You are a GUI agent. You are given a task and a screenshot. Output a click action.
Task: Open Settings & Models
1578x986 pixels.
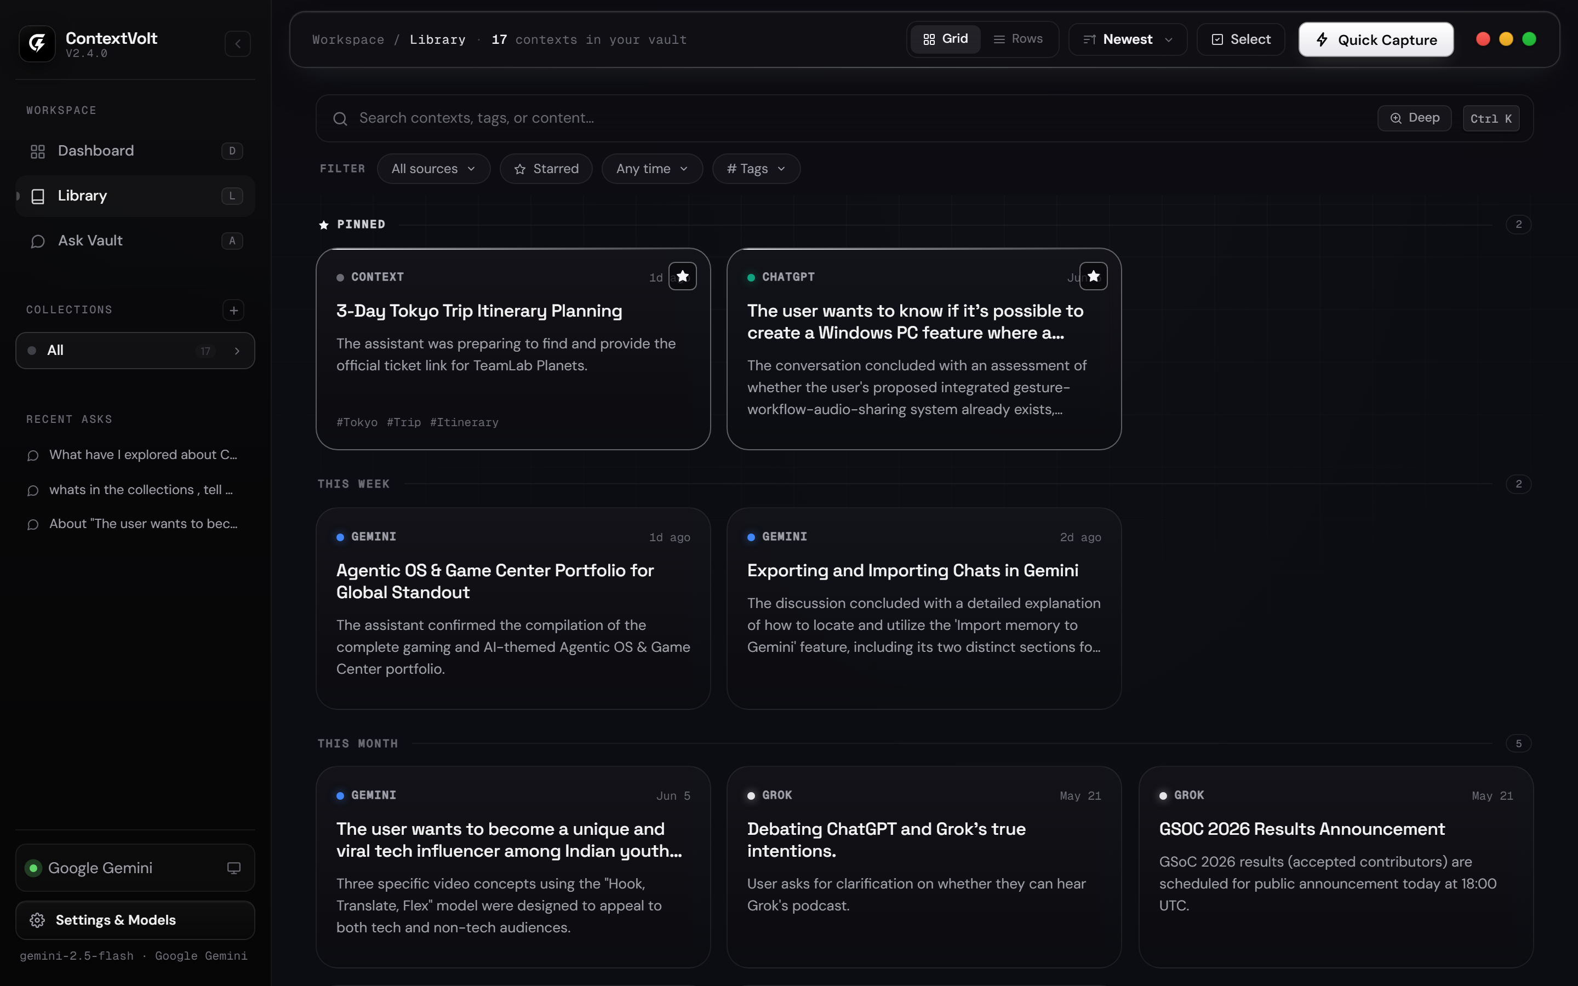point(135,920)
